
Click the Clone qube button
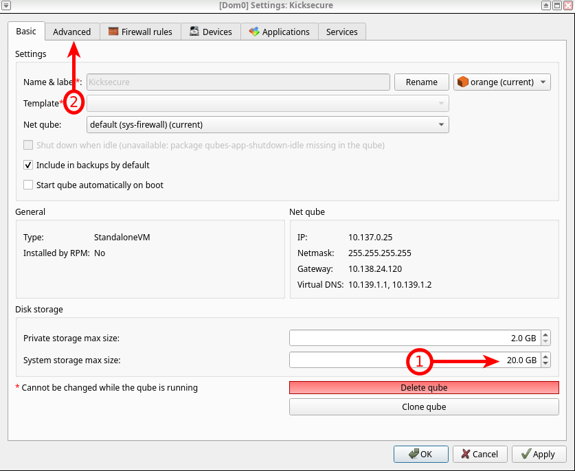pos(424,406)
